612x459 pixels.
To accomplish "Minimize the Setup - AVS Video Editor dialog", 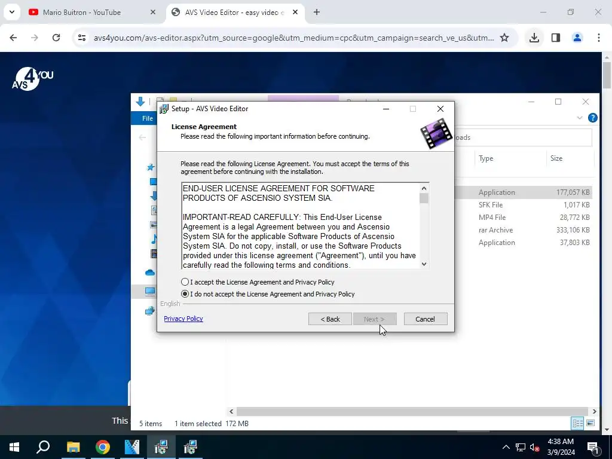I will [x=386, y=109].
